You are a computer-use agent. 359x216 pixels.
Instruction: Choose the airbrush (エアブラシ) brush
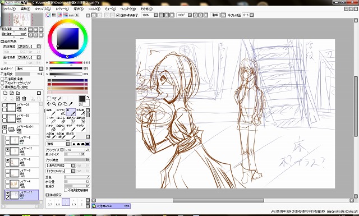(x=61, y=112)
